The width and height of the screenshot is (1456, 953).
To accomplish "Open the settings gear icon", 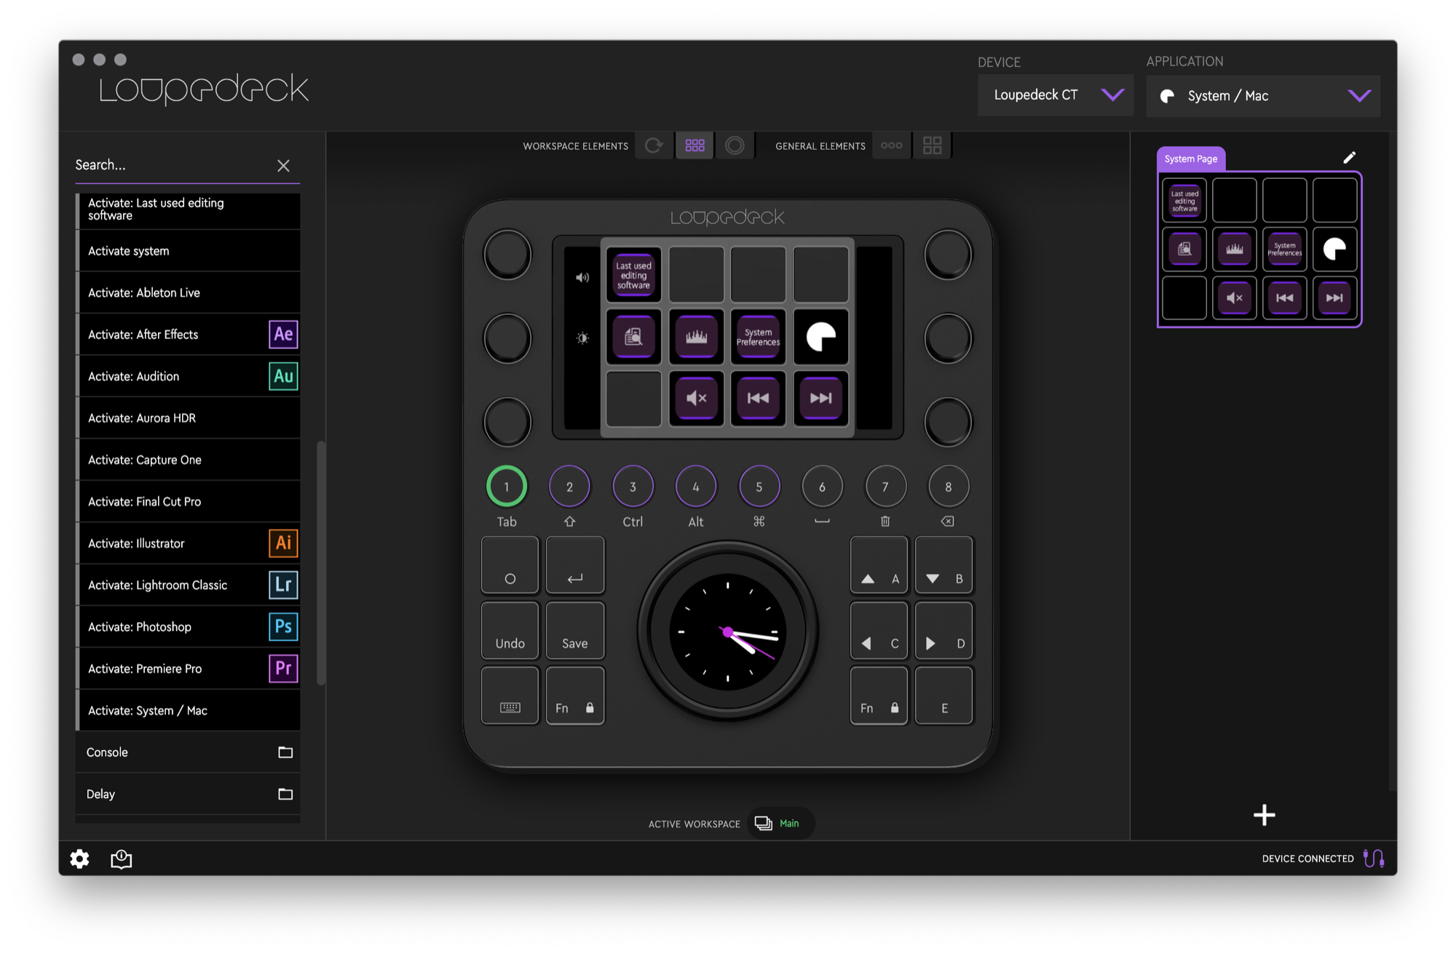I will (x=79, y=859).
